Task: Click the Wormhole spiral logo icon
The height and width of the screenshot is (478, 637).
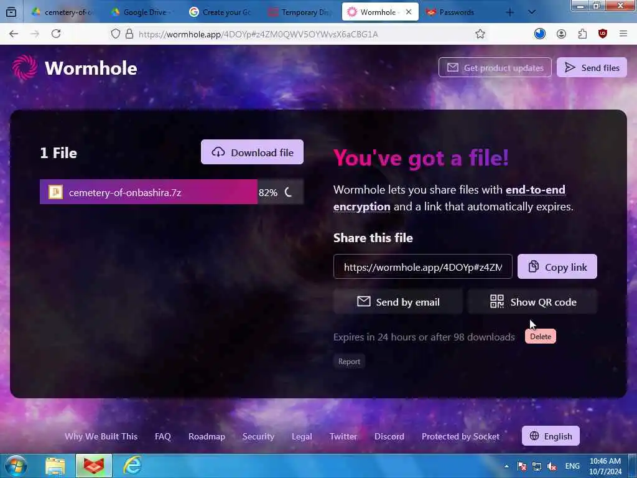Action: (x=24, y=67)
